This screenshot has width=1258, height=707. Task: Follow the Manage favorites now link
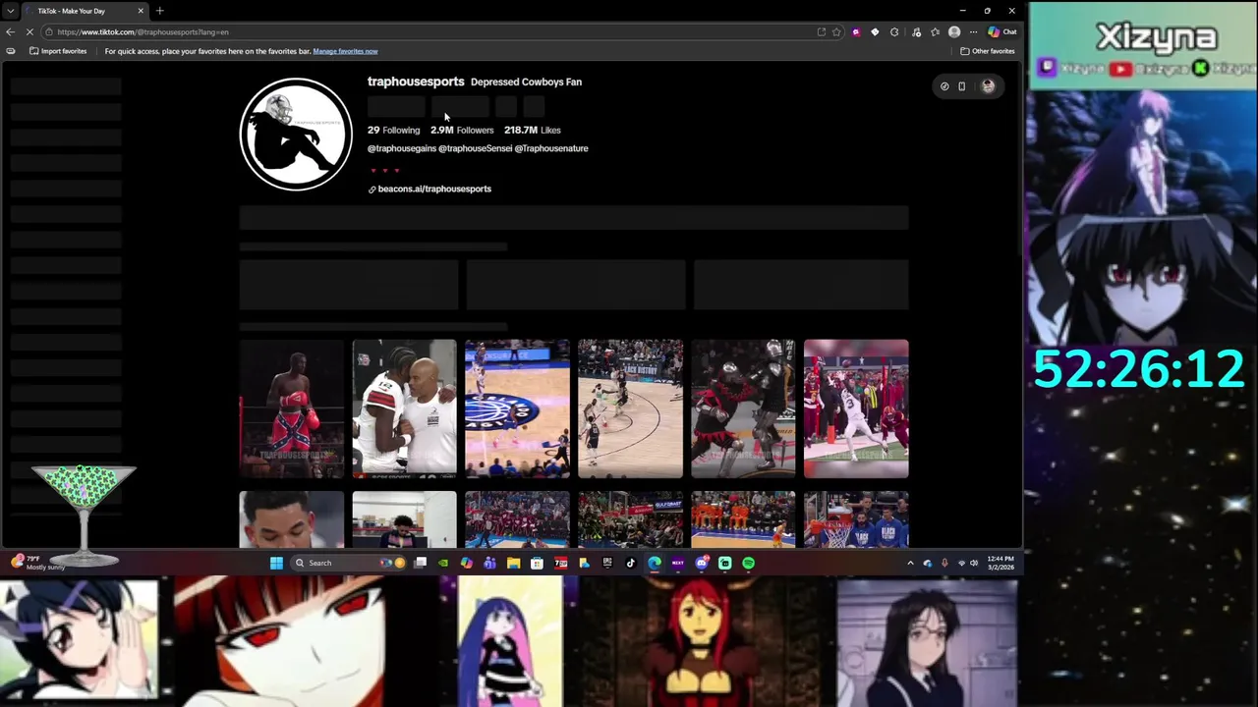point(345,51)
